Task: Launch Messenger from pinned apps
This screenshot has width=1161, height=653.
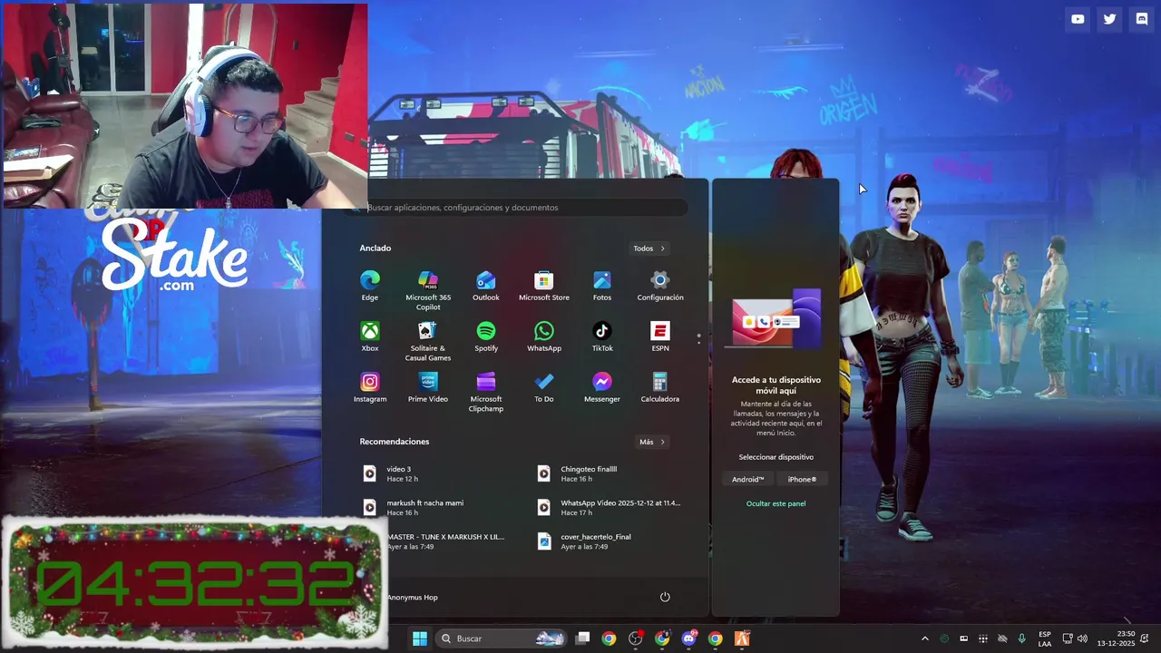Action: click(x=602, y=387)
